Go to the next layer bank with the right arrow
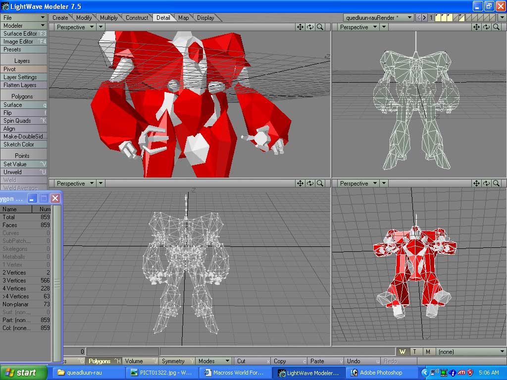Screen dimensions: 507x380 tap(424, 17)
